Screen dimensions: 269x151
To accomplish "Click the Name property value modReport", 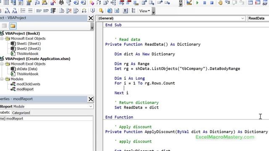I will point(50,118).
